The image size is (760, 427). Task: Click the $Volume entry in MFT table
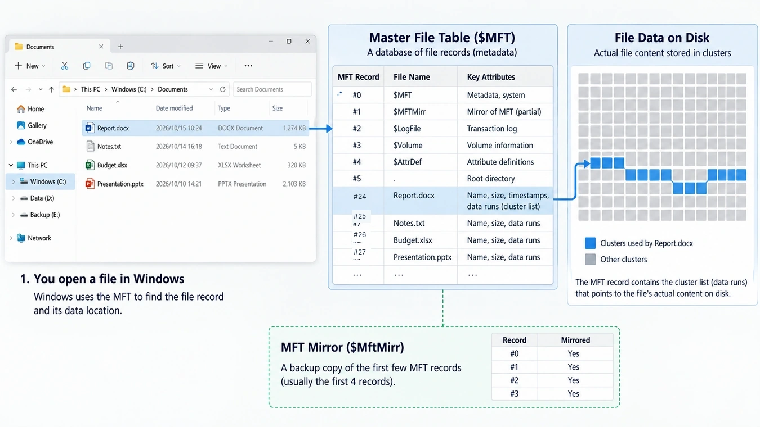[408, 146]
